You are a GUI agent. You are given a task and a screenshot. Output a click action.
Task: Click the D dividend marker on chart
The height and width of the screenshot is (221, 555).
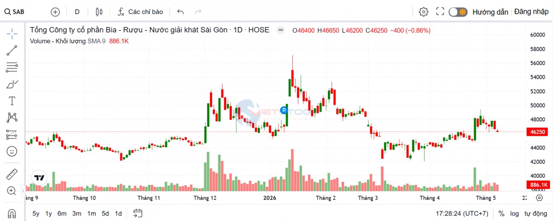pos(284,110)
